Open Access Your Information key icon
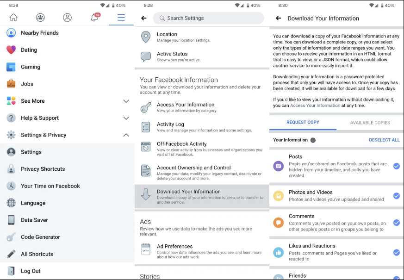The height and width of the screenshot is (280, 404). click(x=146, y=107)
